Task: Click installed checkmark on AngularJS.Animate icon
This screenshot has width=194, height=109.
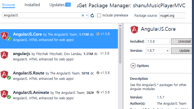Action: [9, 97]
